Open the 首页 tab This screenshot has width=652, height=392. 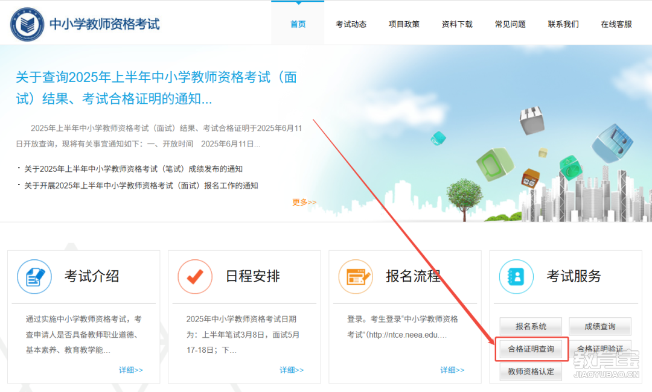point(298,24)
